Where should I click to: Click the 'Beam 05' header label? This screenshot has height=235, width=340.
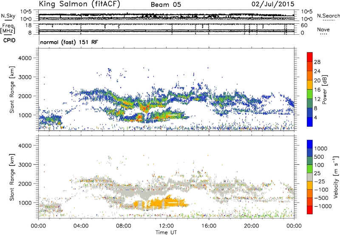(166, 5)
